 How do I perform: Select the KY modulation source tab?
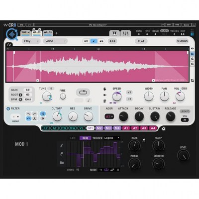(x=45, y=128)
